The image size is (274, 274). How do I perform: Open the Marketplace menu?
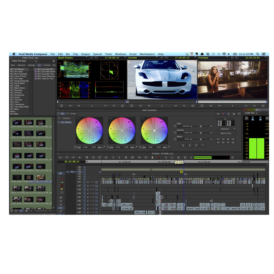(147, 54)
